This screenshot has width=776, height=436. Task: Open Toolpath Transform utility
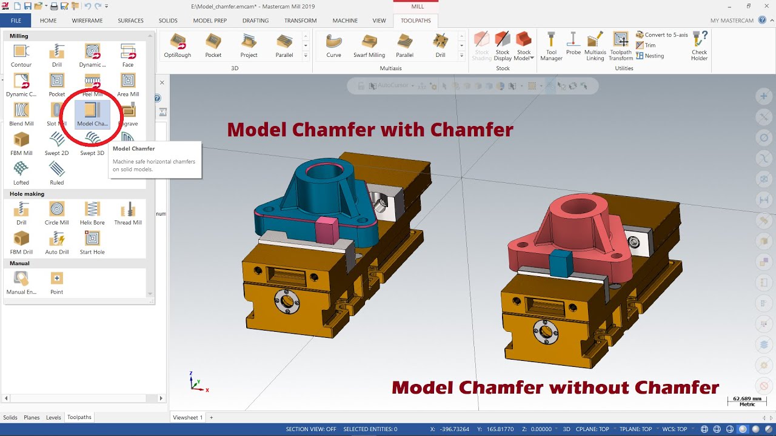621,47
